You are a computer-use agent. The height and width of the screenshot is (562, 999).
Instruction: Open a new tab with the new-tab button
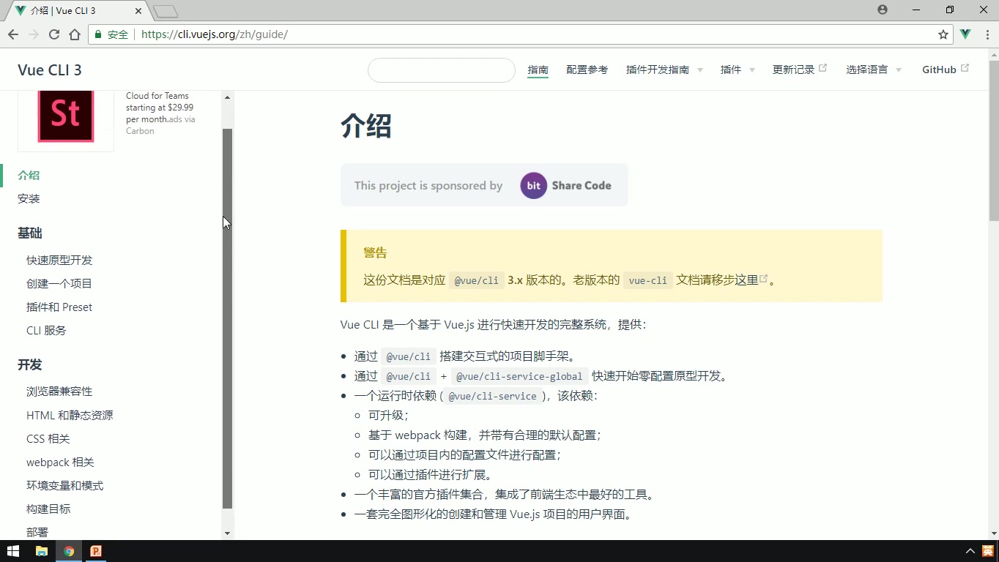click(x=166, y=11)
